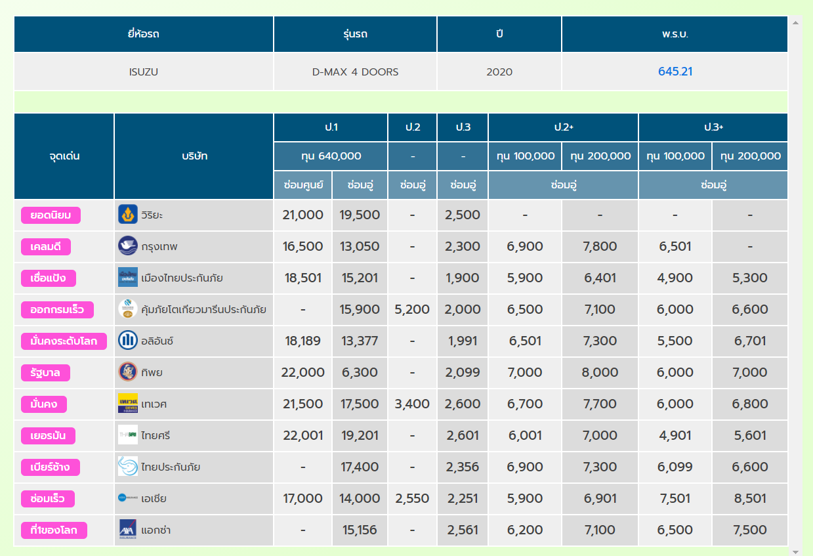Open the 645.21 พ.ร.บ. price link
This screenshot has width=813, height=556.
point(675,72)
